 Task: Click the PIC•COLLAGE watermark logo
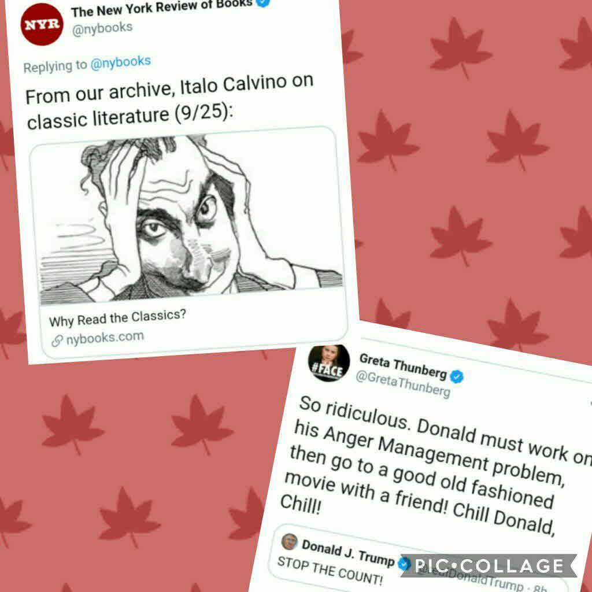[489, 565]
